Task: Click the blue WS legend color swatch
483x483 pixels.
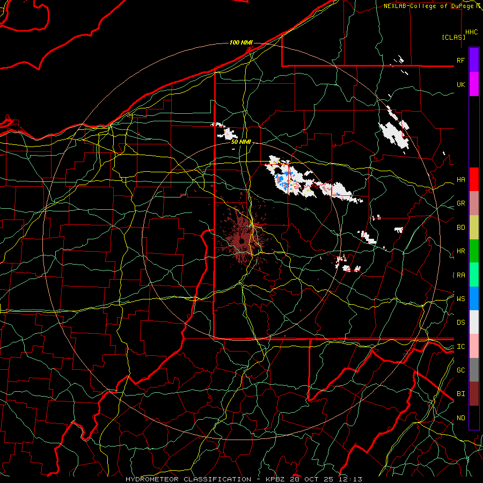Action: point(474,298)
